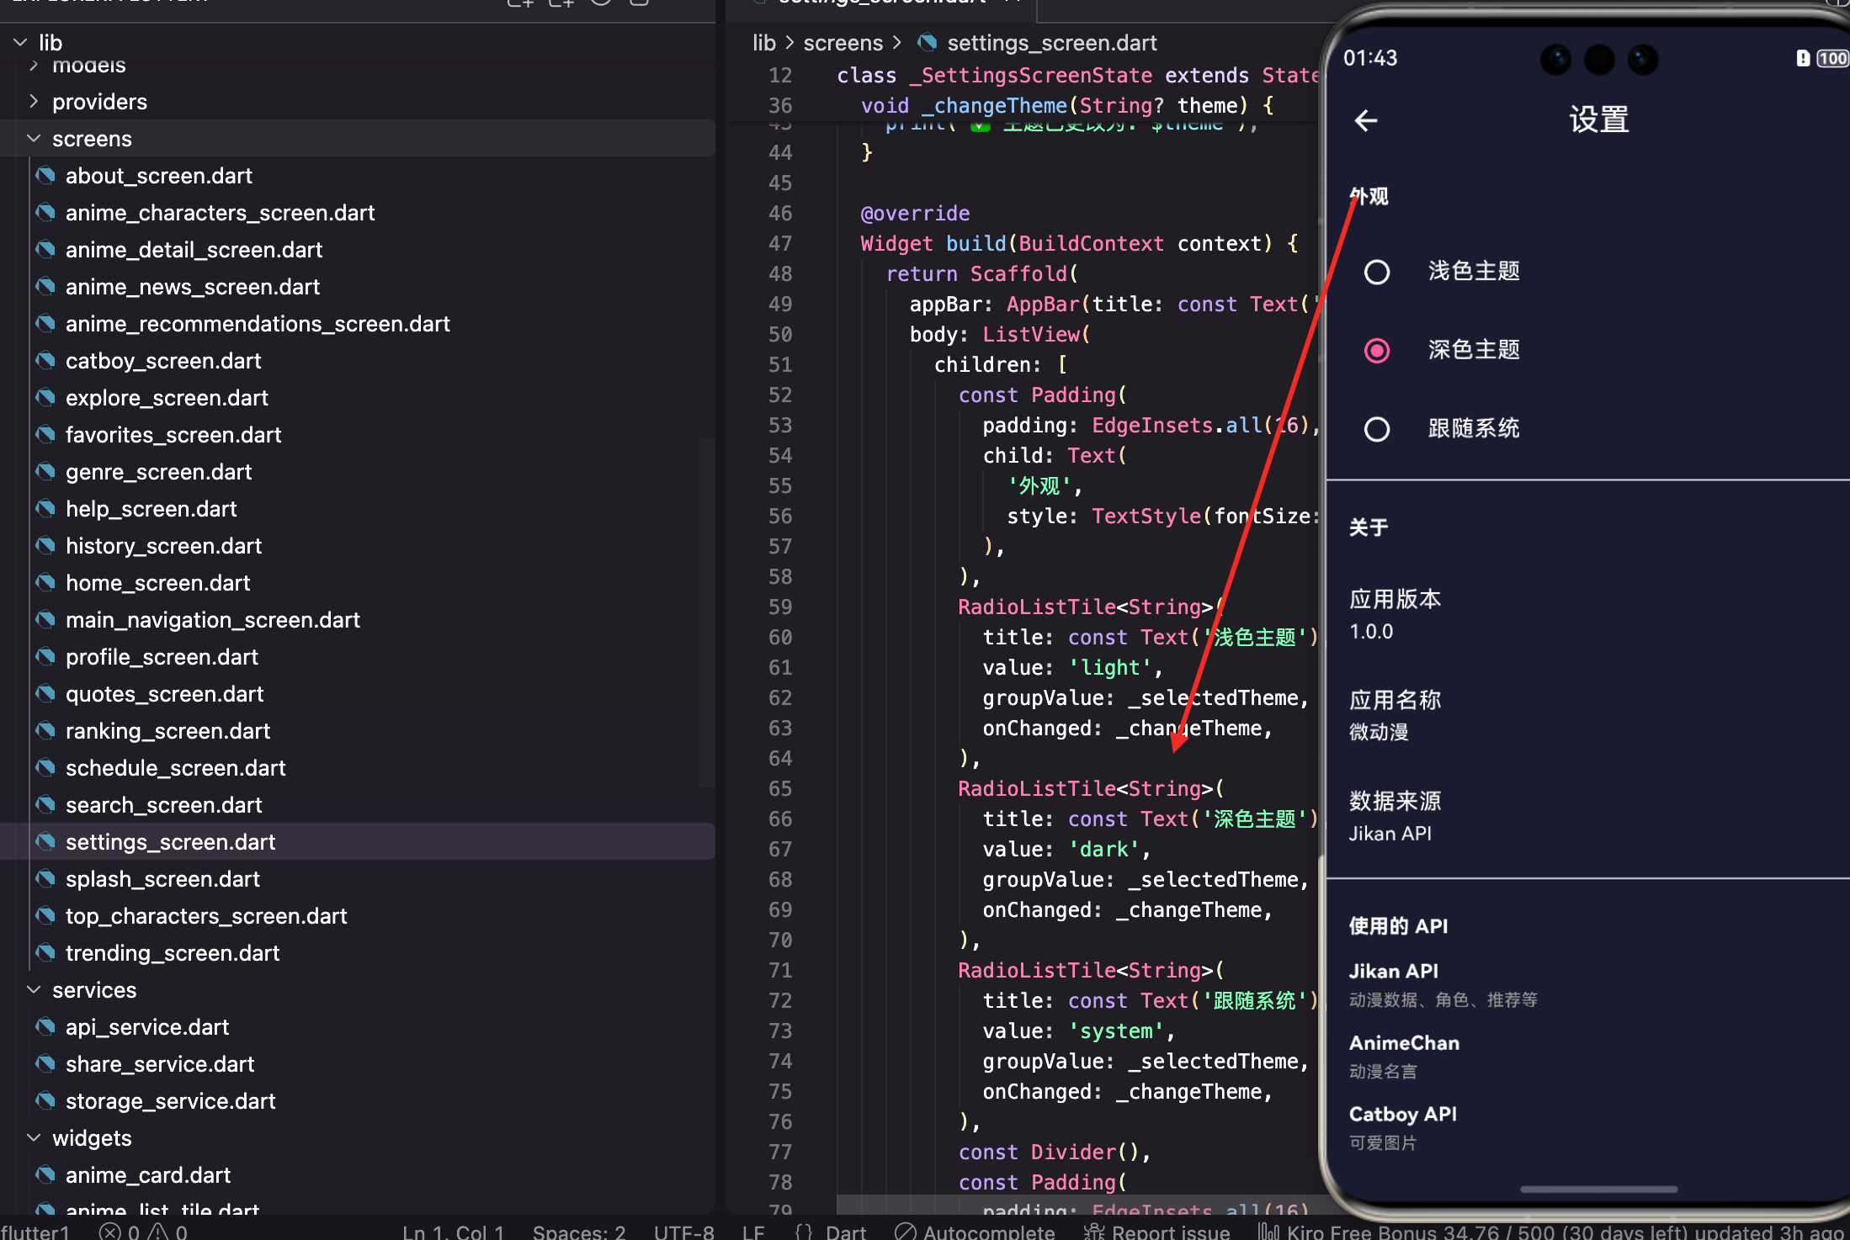Click the lib breadcrumb segment
This screenshot has height=1240, width=1850.
pos(763,43)
